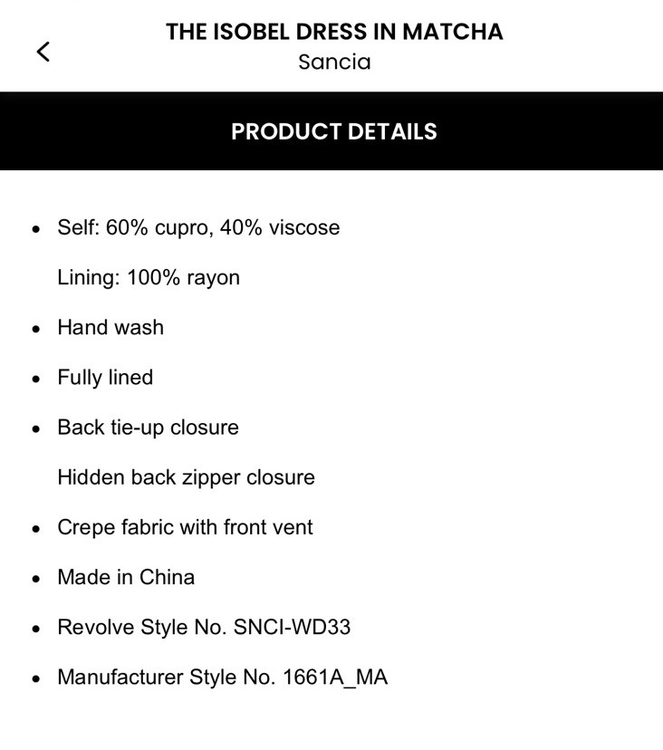The height and width of the screenshot is (750, 663).
Task: Open the Sancia brand link
Action: click(334, 62)
